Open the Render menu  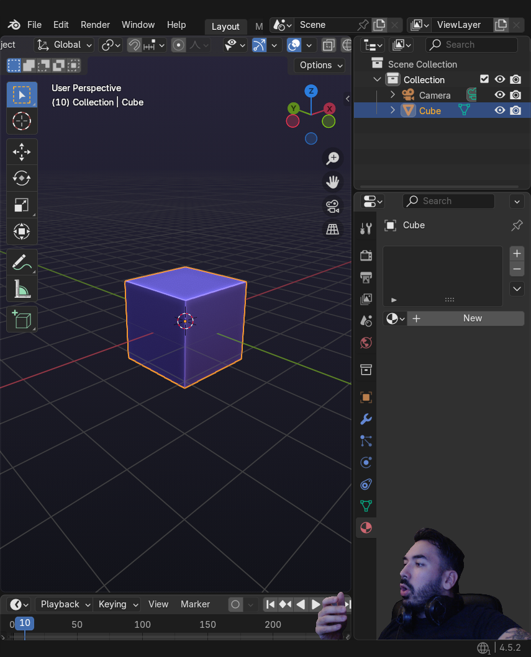pos(95,25)
